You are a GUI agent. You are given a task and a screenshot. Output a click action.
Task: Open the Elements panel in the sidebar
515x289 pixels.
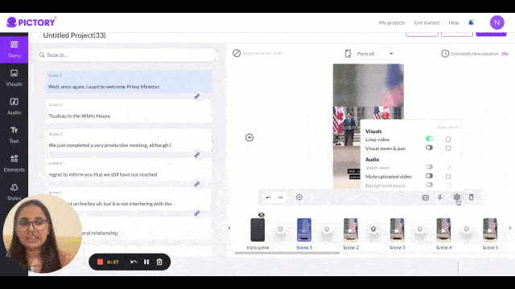pyautogui.click(x=14, y=164)
